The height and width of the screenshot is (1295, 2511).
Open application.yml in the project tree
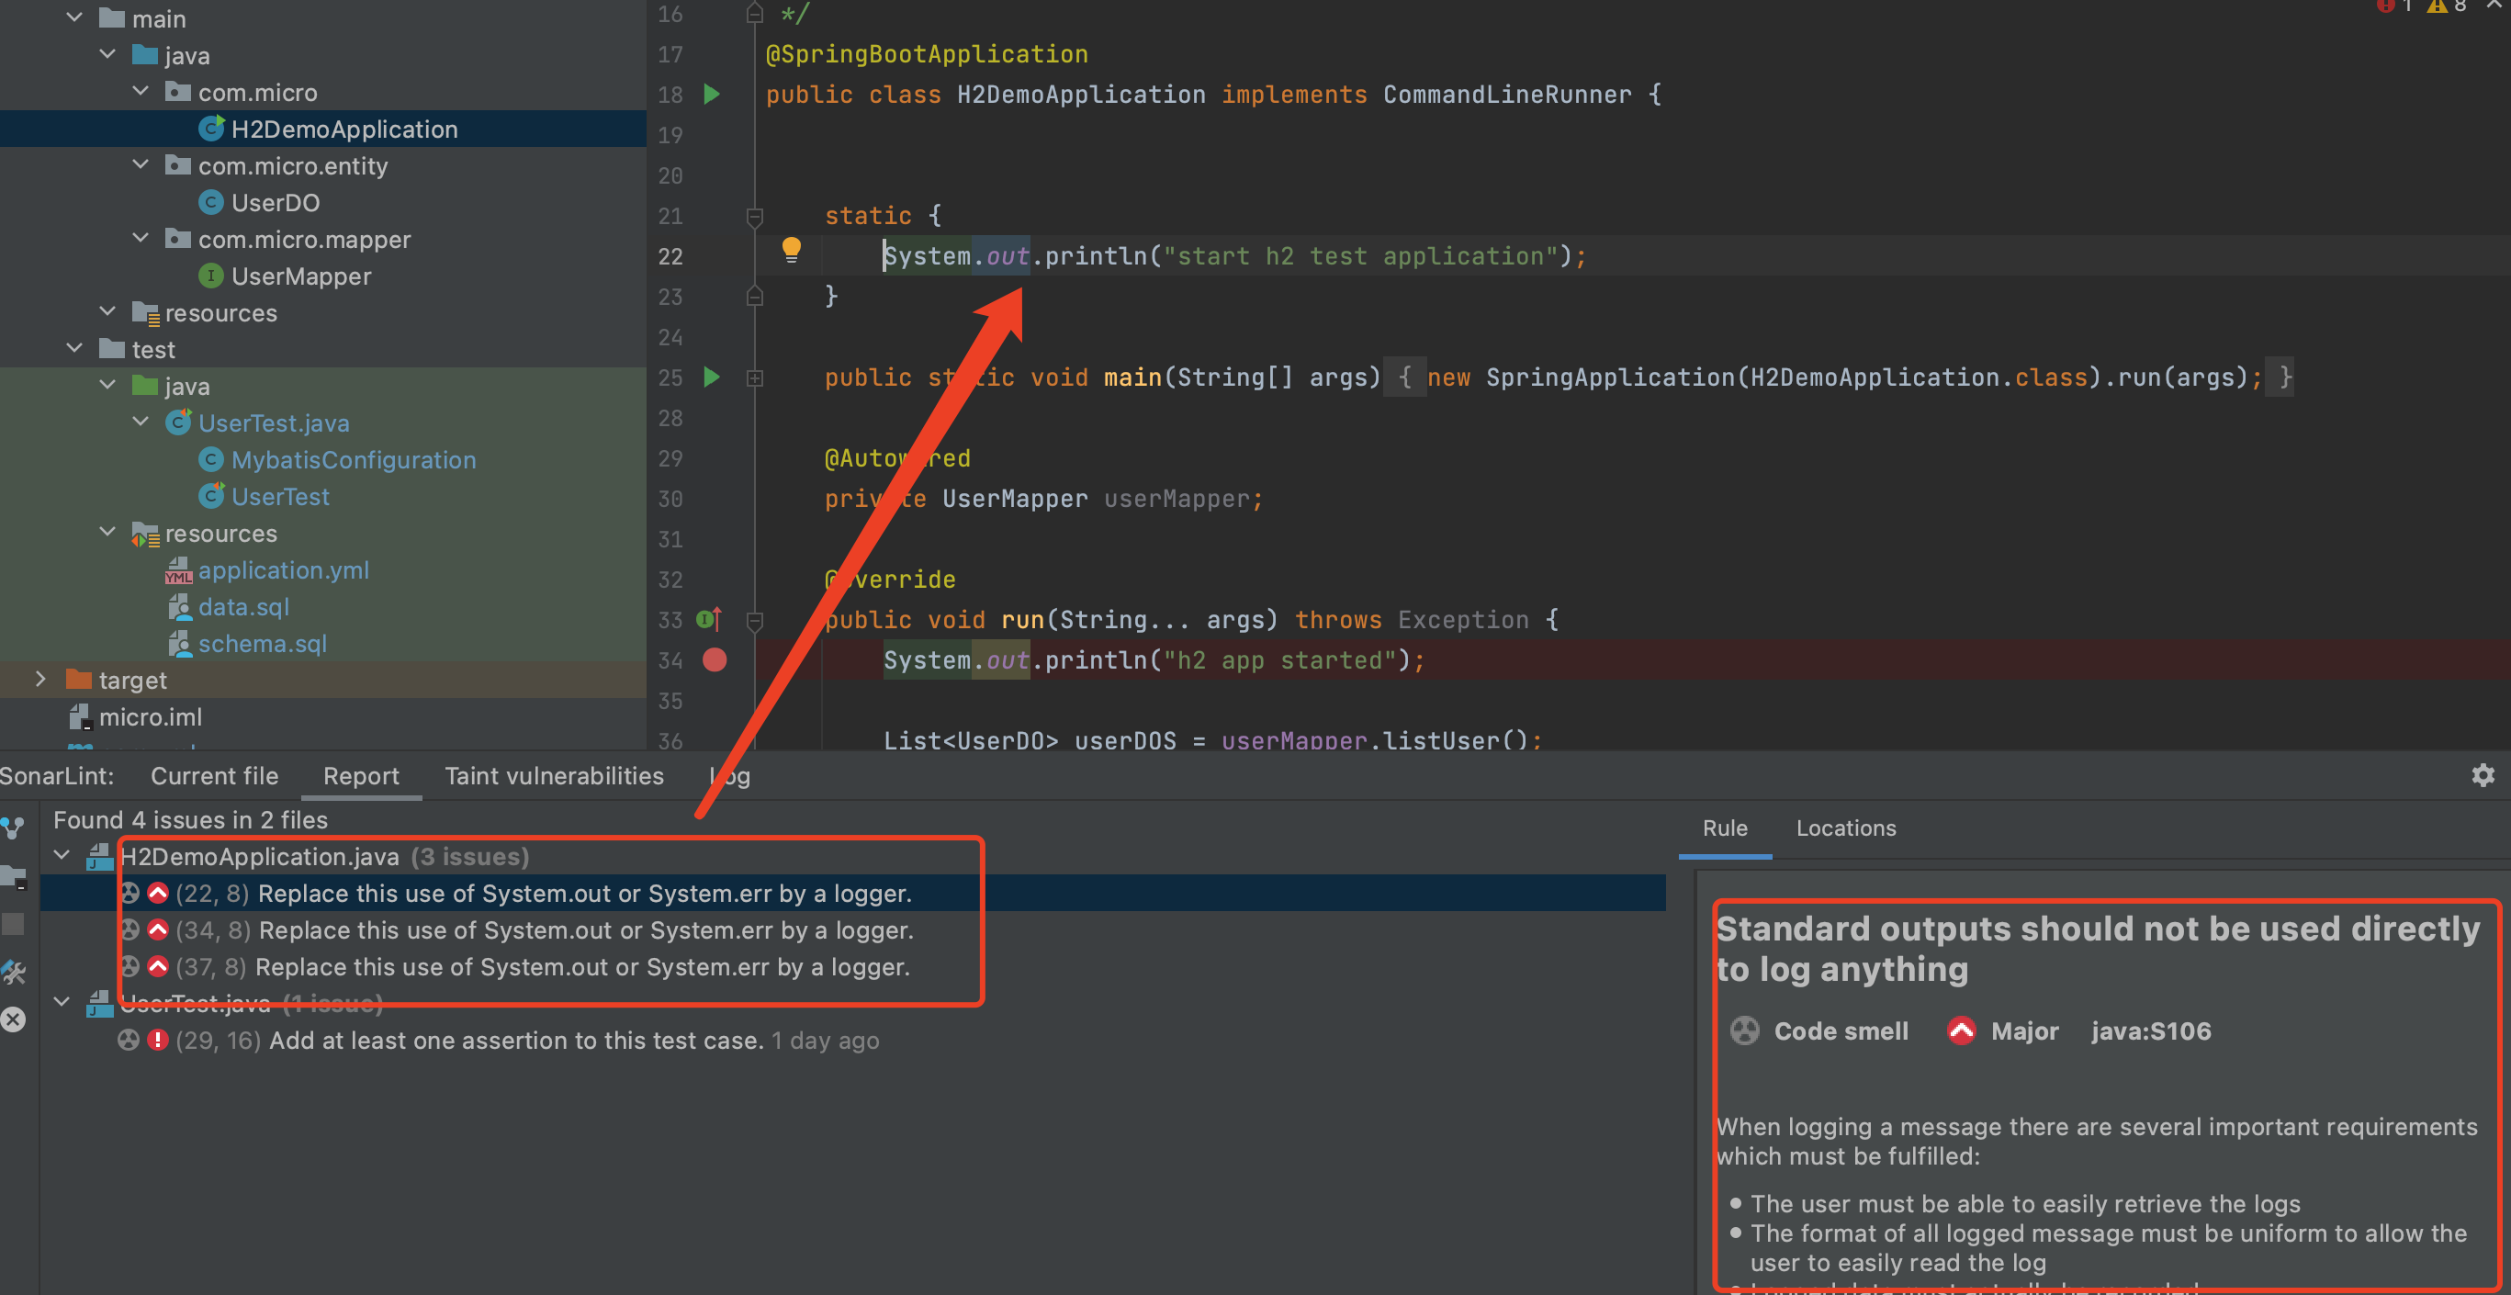[x=283, y=570]
